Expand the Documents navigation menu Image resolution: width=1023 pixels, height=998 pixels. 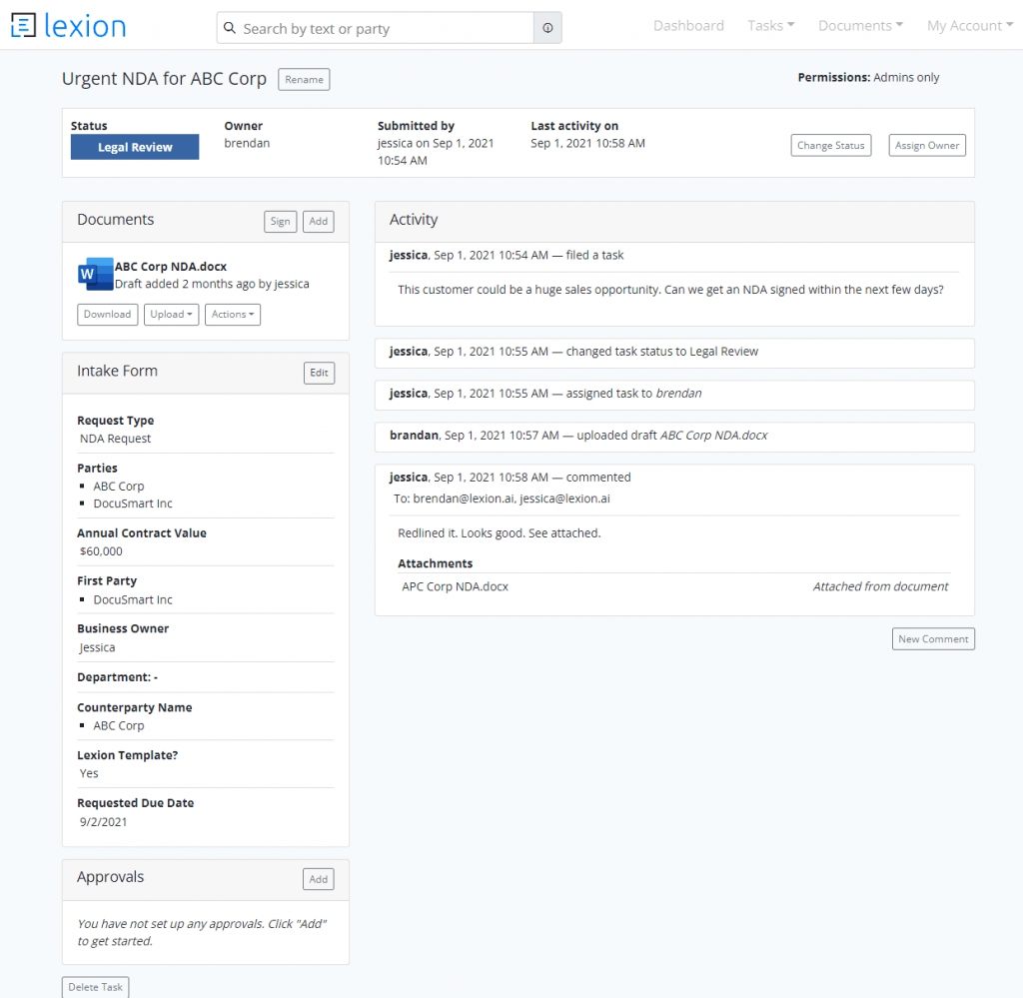tap(860, 26)
